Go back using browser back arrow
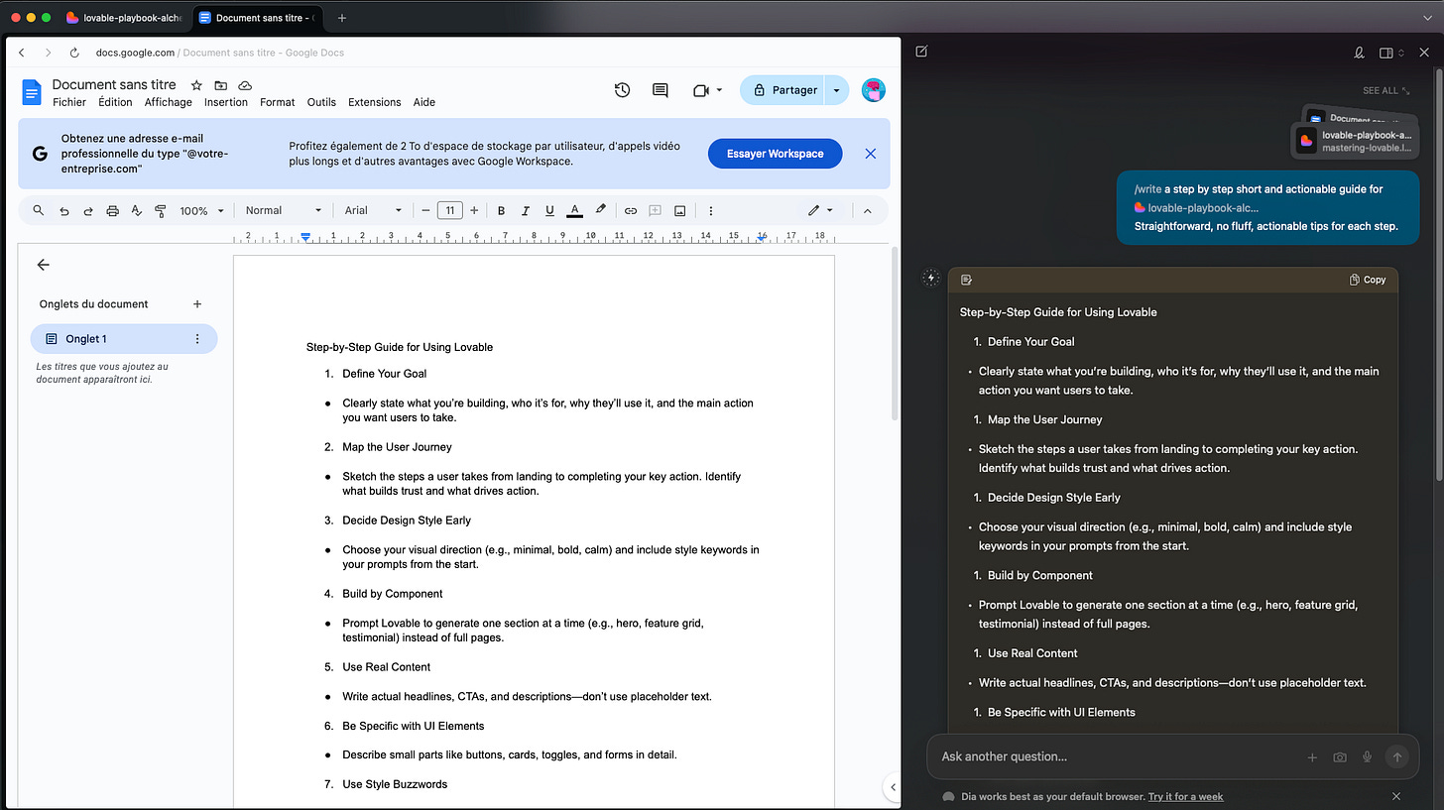 (22, 53)
